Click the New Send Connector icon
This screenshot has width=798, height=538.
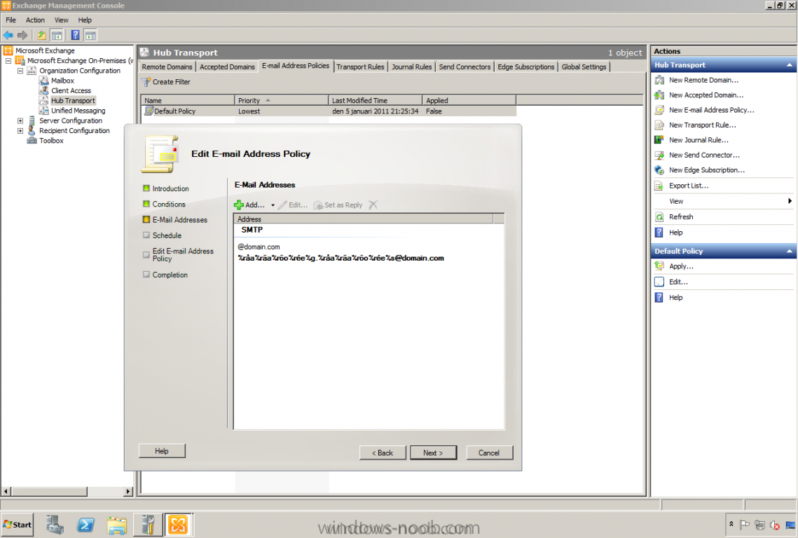[659, 155]
